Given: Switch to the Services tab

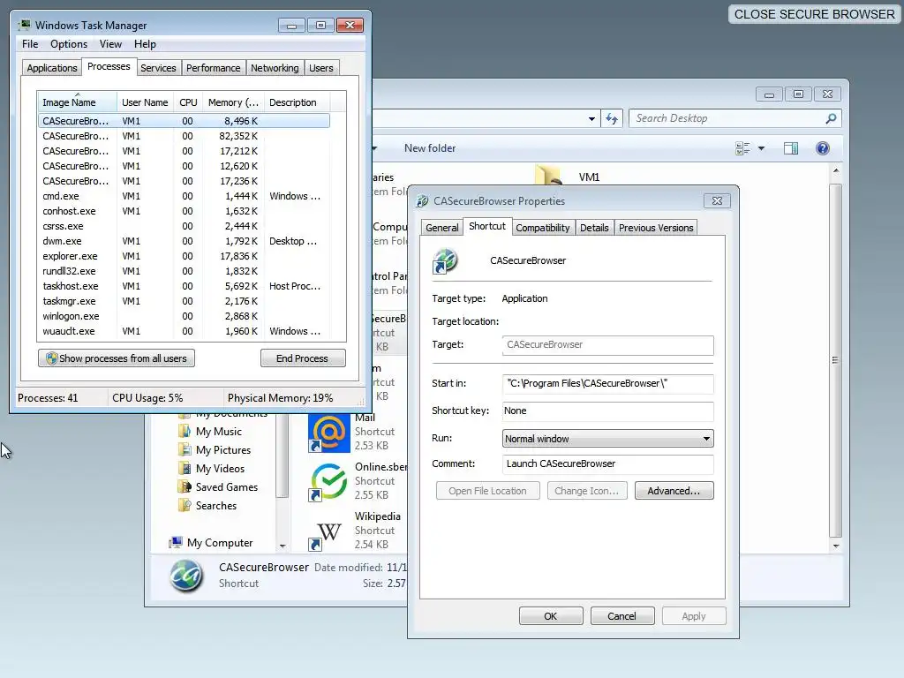Looking at the screenshot, I should pos(158,68).
